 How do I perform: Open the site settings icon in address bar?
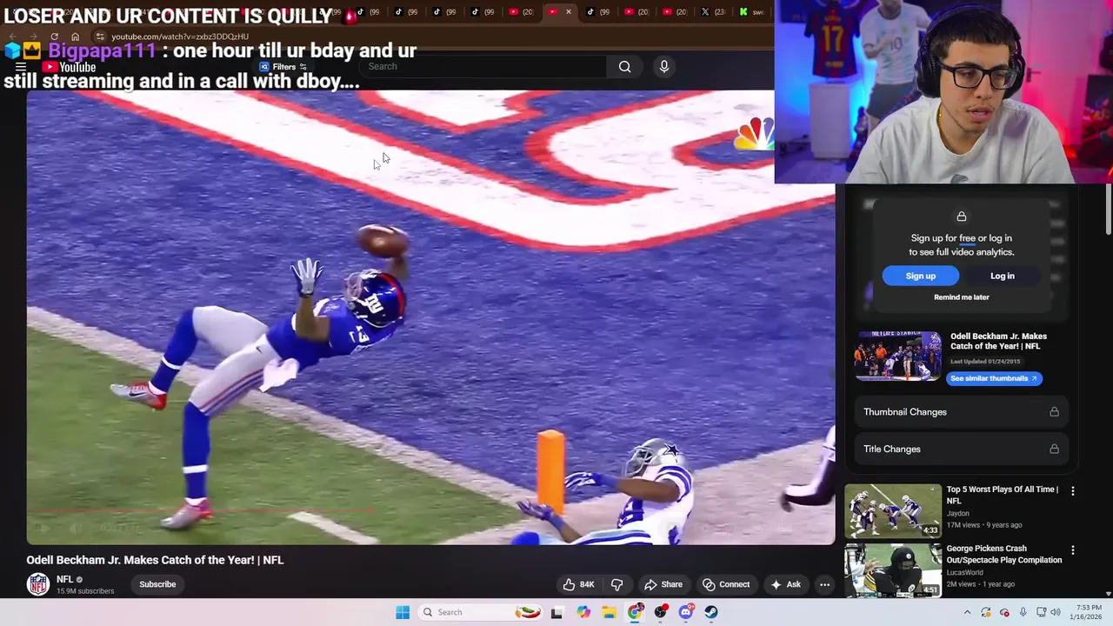click(x=100, y=37)
